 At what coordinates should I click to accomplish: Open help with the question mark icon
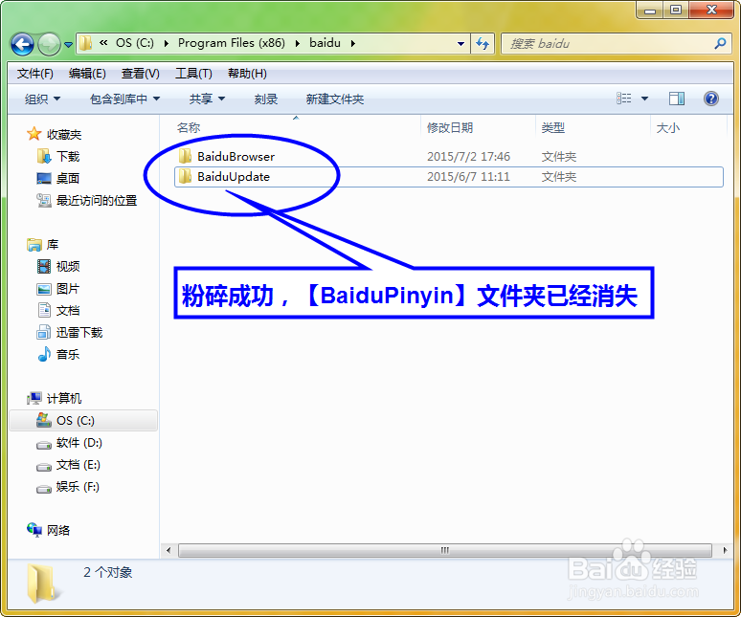point(710,99)
